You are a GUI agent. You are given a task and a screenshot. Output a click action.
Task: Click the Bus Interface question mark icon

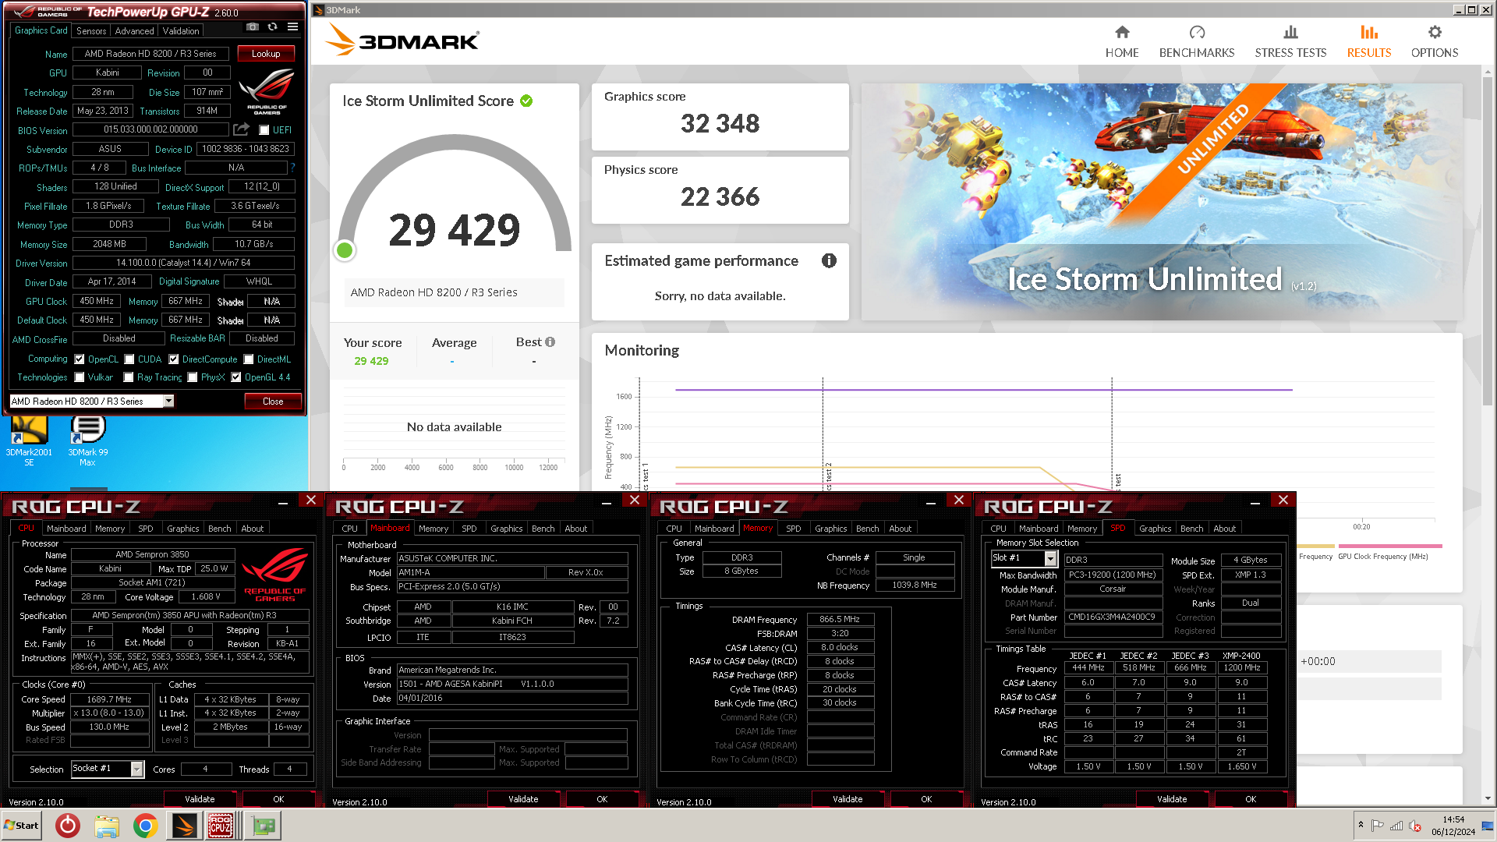[293, 168]
